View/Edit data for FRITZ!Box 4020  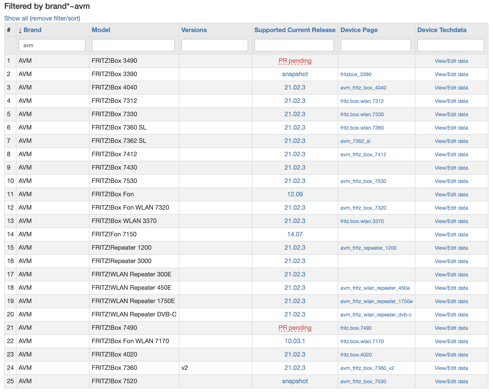(451, 355)
